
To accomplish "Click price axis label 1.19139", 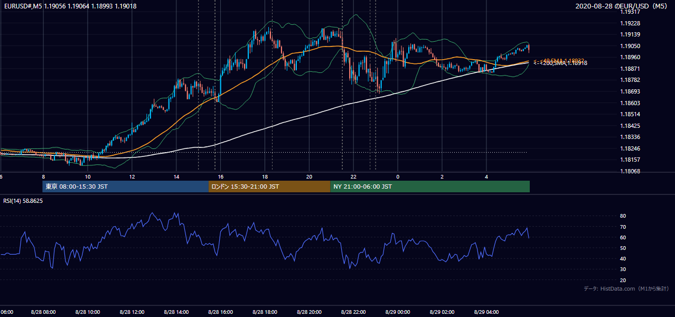I will click(x=630, y=34).
